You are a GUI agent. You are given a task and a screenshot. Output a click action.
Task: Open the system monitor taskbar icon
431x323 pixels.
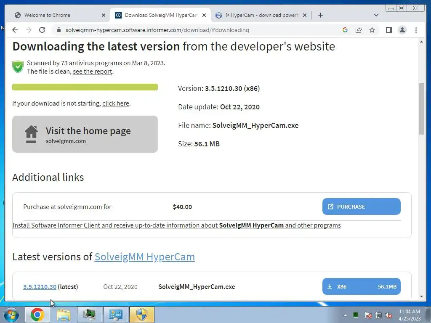(x=89, y=315)
